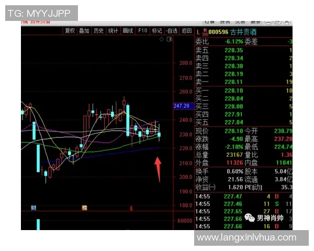Click the small square icon above chart

click(169, 39)
